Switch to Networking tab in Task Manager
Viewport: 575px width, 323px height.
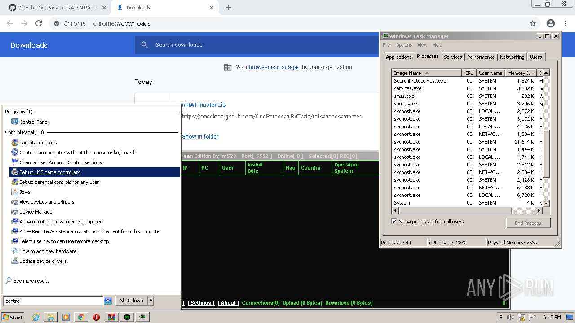click(512, 57)
